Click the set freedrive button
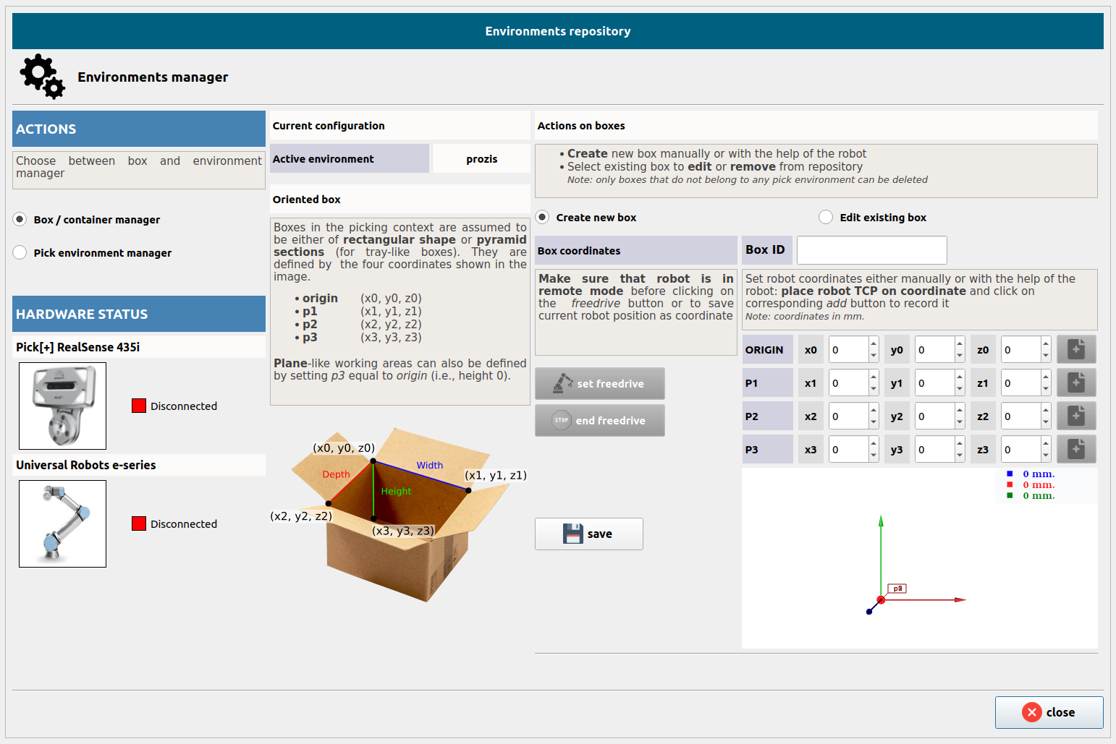The width and height of the screenshot is (1116, 744). 599,383
